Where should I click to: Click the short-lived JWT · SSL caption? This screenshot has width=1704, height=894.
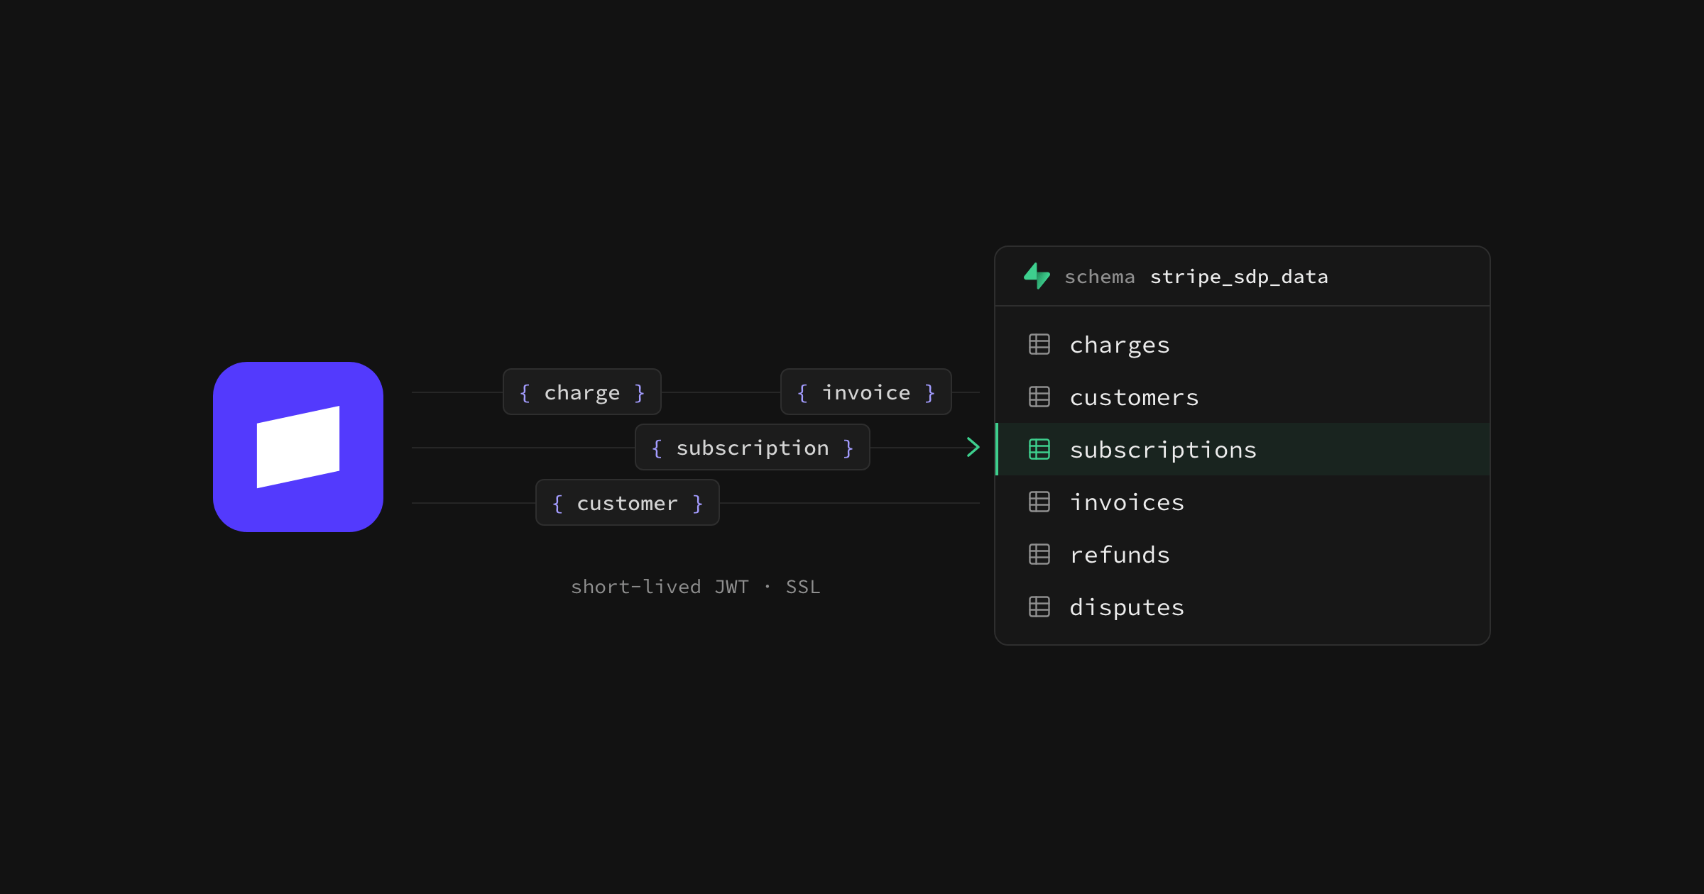tap(696, 587)
